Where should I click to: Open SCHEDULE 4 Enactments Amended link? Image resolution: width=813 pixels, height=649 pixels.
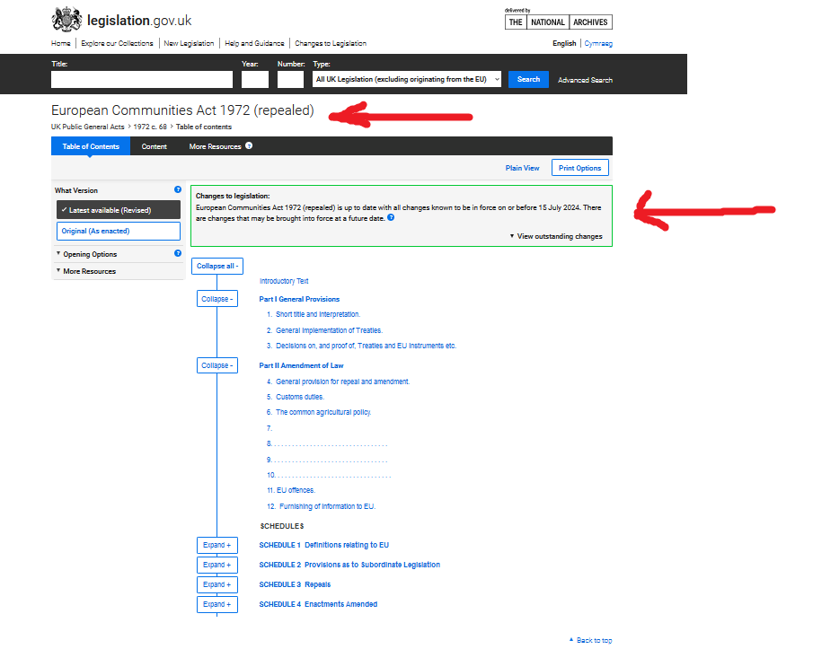coord(318,604)
